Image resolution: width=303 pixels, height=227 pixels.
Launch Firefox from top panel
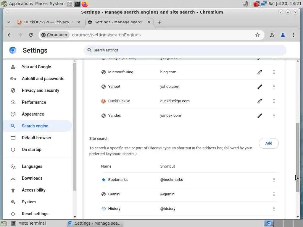[85, 4]
